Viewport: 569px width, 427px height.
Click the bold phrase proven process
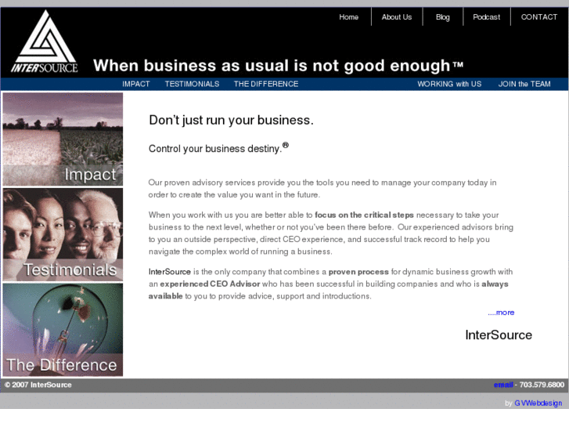click(358, 272)
